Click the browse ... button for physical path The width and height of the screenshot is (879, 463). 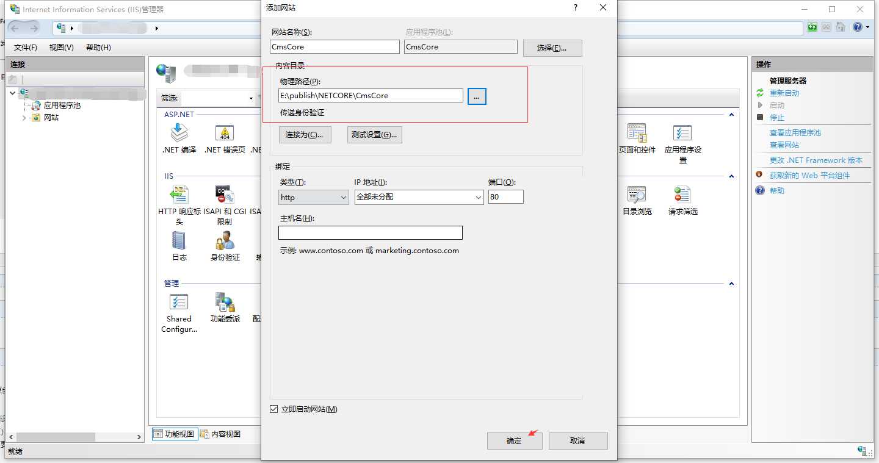click(x=477, y=96)
